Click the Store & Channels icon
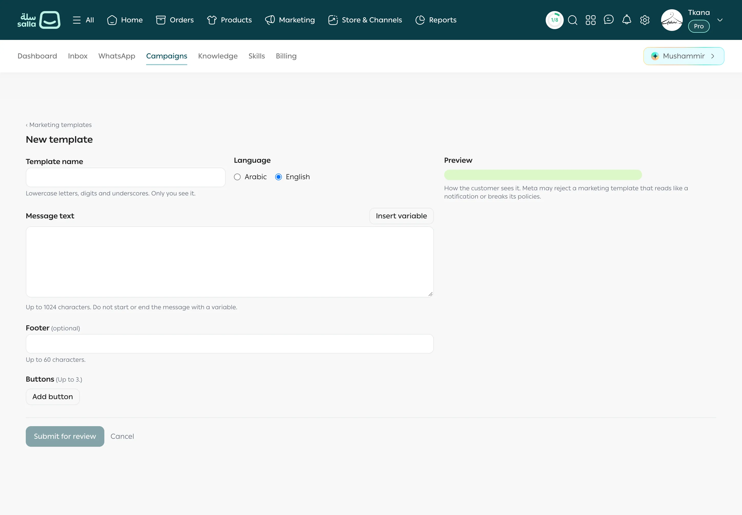Viewport: 742px width, 515px height. pyautogui.click(x=333, y=20)
